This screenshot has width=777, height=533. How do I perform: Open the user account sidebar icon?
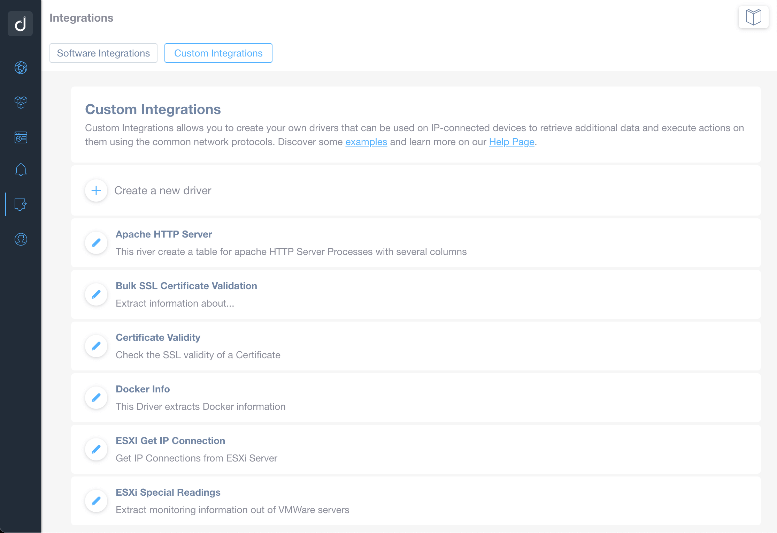click(21, 239)
